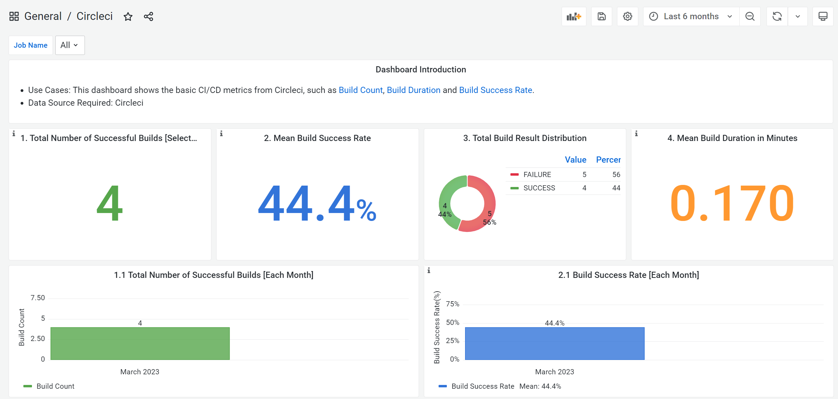Toggle the SUCCESS series in the legend

[x=539, y=188]
